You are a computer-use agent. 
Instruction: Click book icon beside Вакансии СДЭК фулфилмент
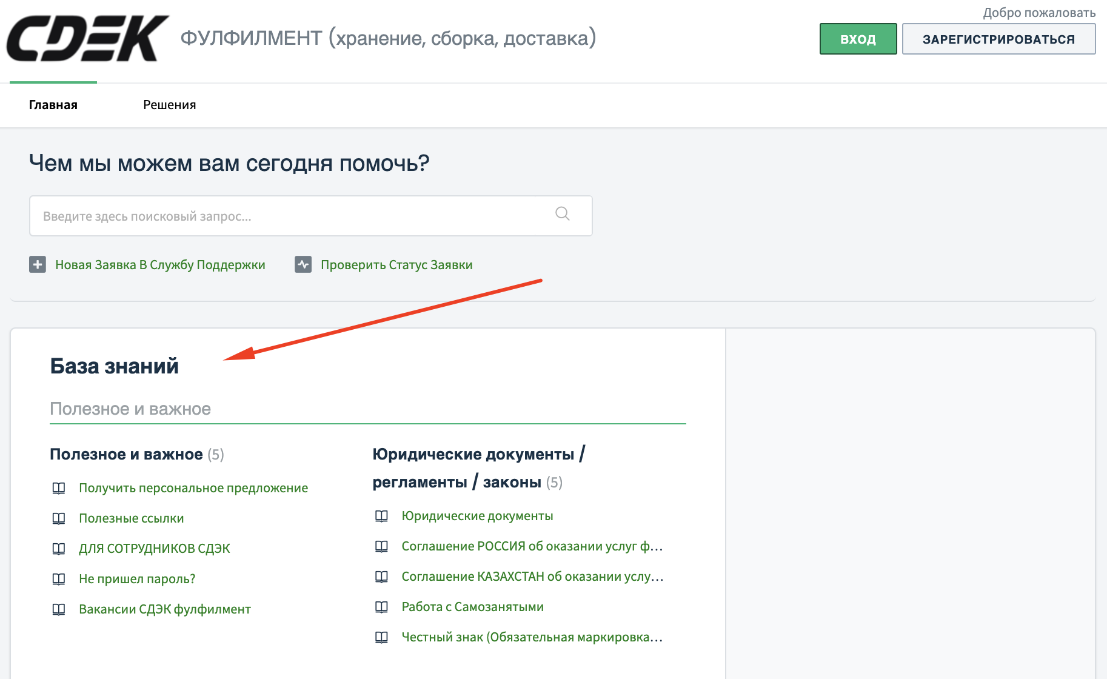click(x=59, y=609)
